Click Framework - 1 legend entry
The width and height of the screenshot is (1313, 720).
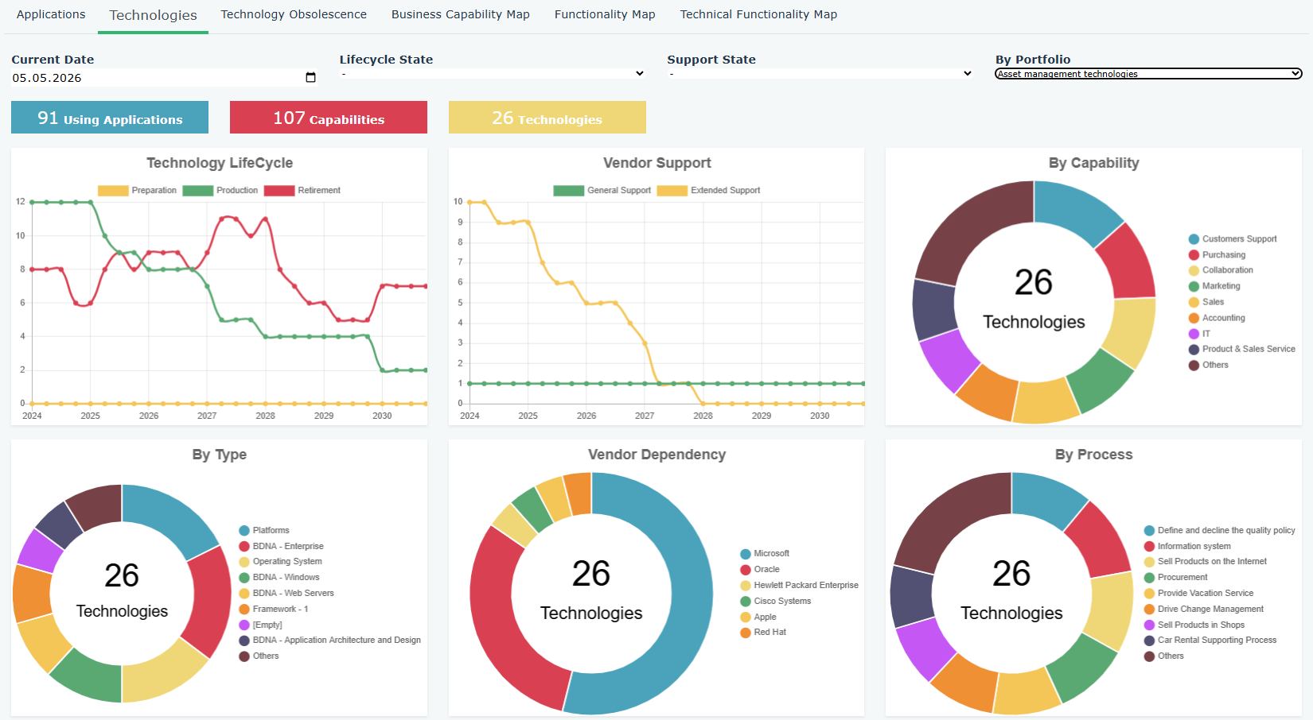coord(274,609)
